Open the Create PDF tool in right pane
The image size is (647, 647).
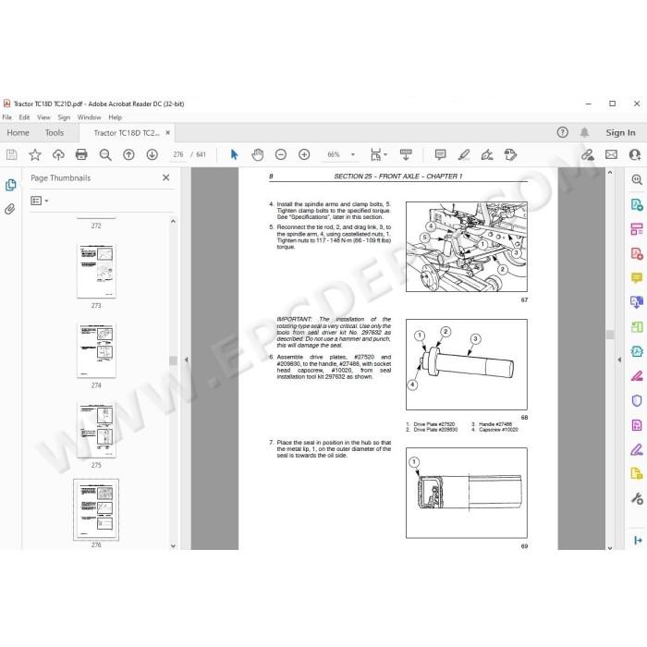[637, 253]
